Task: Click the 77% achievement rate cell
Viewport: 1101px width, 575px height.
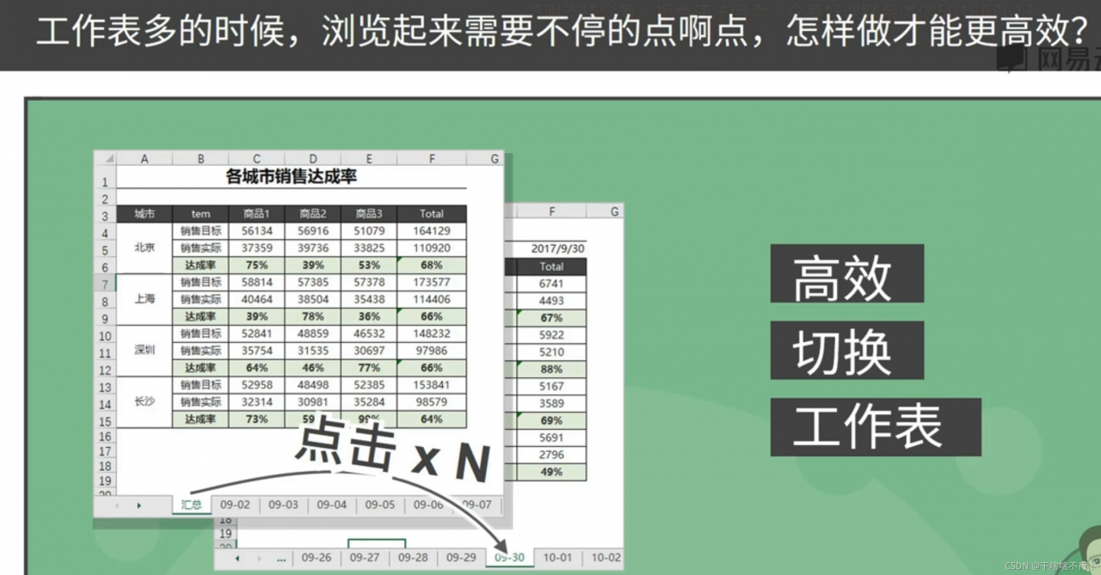Action: click(x=369, y=368)
